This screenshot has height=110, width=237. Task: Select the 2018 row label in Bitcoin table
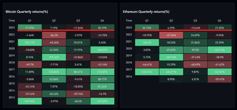(12, 63)
